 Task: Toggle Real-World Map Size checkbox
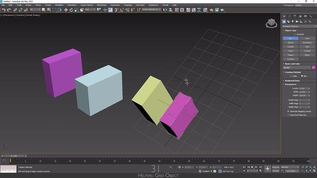point(288,115)
